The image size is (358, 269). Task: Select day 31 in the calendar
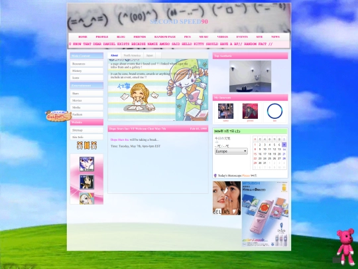[x=265, y=163]
